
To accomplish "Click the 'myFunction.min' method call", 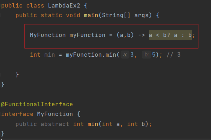I will [x=91, y=55].
